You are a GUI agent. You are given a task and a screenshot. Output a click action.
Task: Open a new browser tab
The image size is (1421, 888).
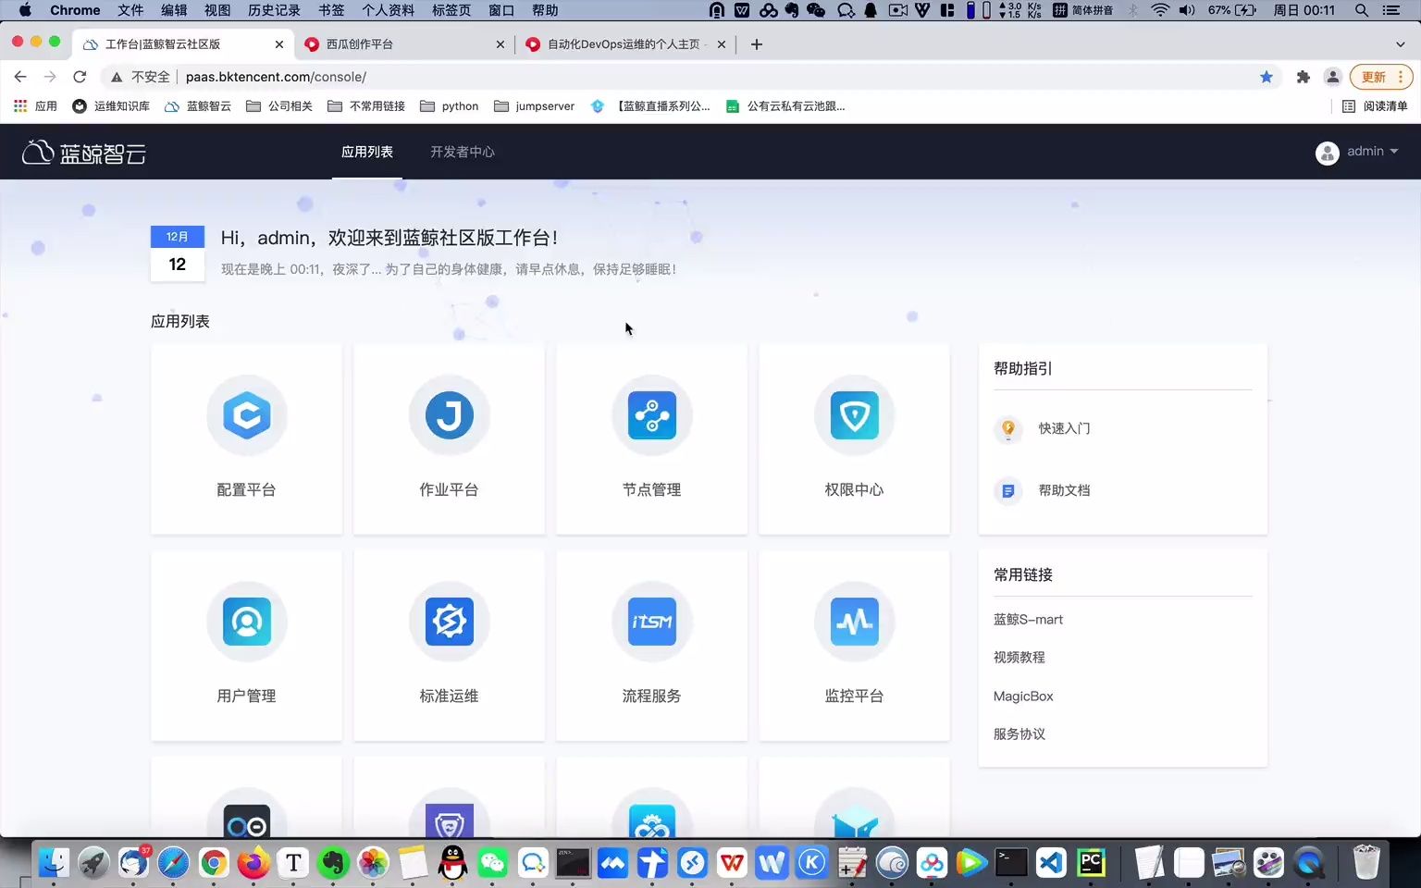(756, 44)
